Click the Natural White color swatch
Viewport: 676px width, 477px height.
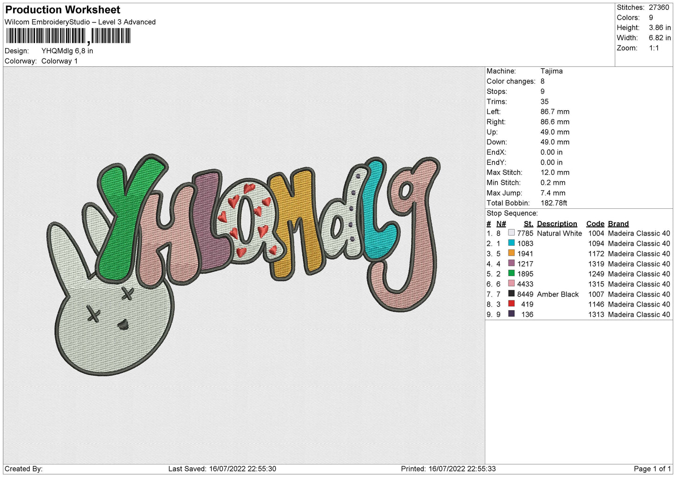point(511,233)
